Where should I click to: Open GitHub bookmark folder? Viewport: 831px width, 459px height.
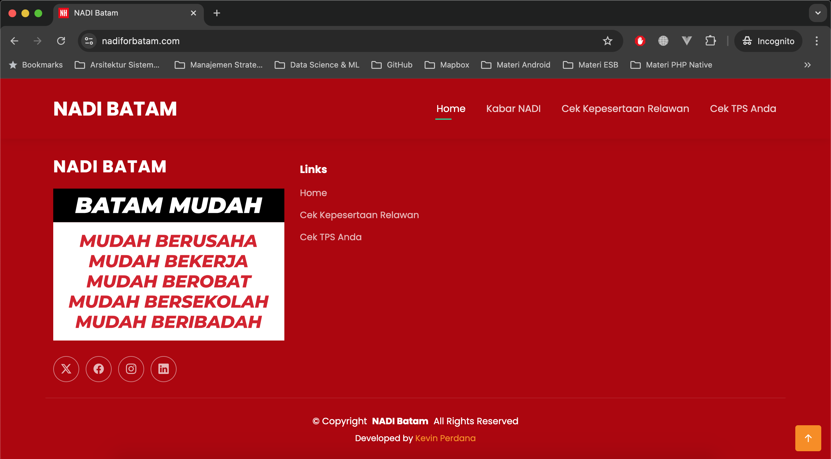(x=392, y=65)
